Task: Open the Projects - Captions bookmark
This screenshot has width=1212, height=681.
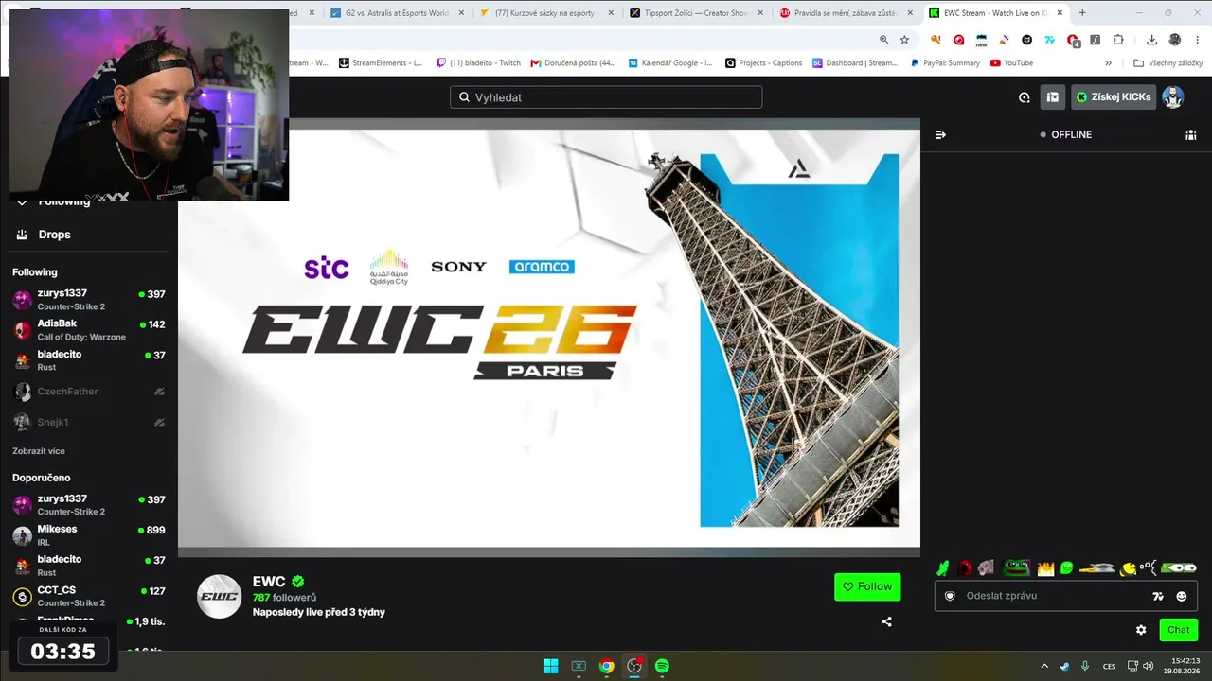Action: click(x=763, y=63)
